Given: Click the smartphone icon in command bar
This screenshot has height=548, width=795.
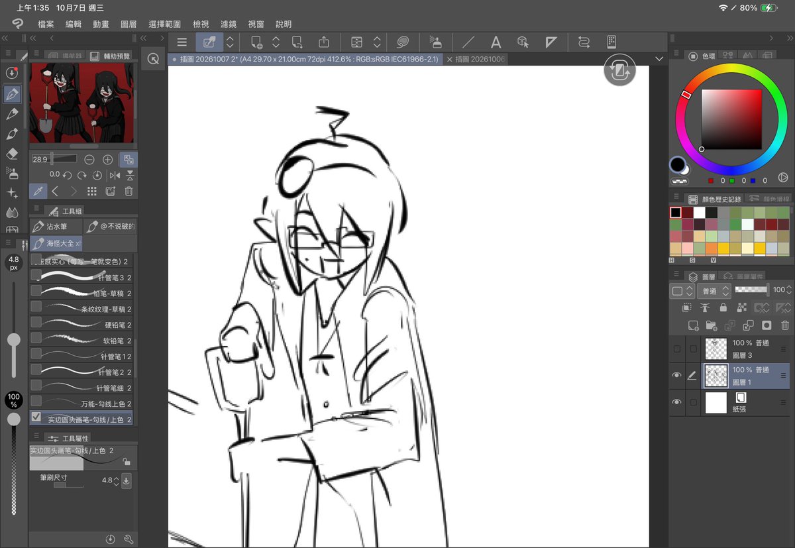Looking at the screenshot, I should coord(611,42).
